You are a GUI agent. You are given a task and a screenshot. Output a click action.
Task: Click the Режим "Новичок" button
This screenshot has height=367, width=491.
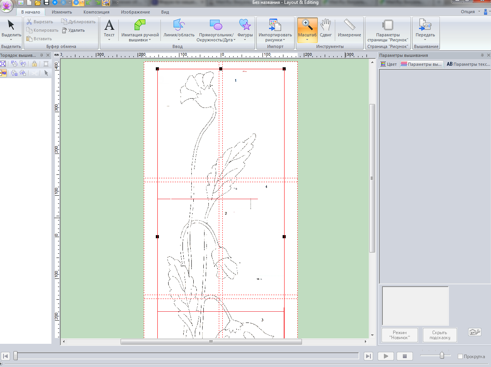399,335
